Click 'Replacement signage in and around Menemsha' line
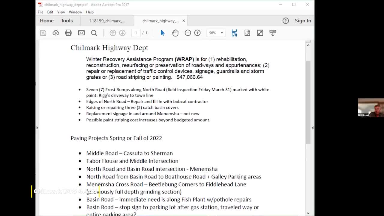 coord(143,114)
